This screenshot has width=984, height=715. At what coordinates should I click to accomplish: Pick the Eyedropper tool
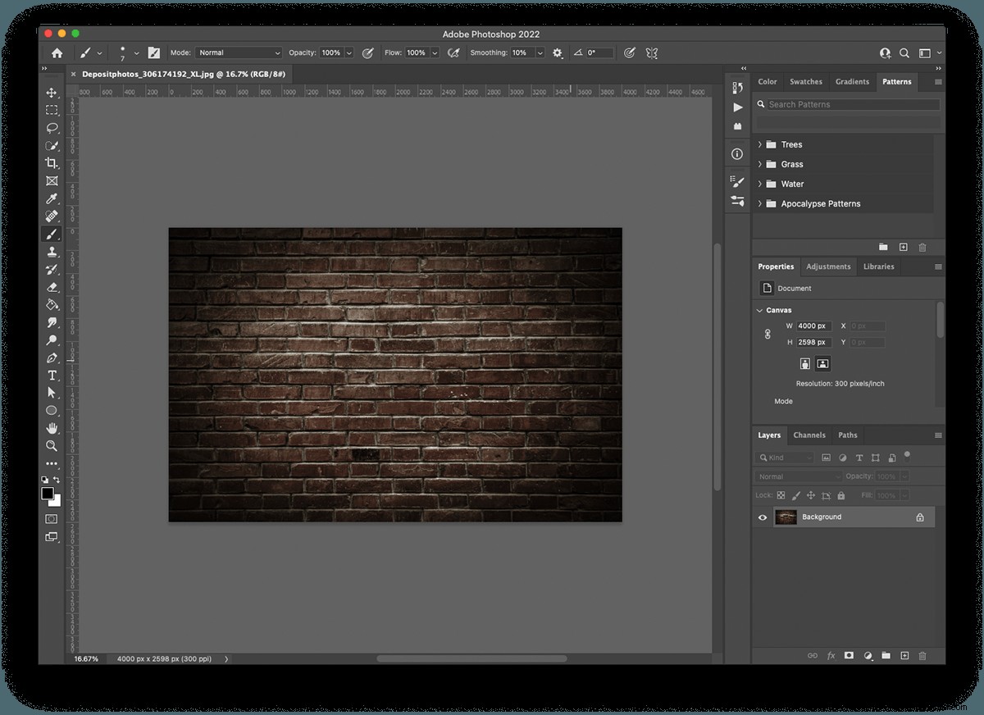(x=52, y=199)
